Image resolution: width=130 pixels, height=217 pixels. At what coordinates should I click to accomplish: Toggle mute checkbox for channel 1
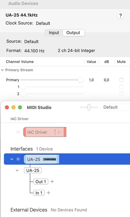(121, 87)
